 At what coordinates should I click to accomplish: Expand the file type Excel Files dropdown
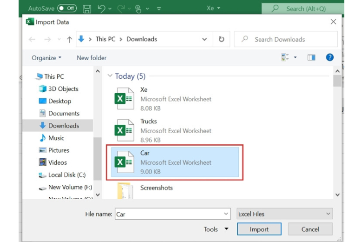click(284, 214)
